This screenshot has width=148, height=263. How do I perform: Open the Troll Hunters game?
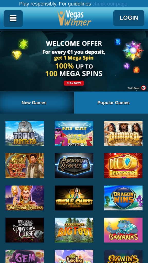25,133
